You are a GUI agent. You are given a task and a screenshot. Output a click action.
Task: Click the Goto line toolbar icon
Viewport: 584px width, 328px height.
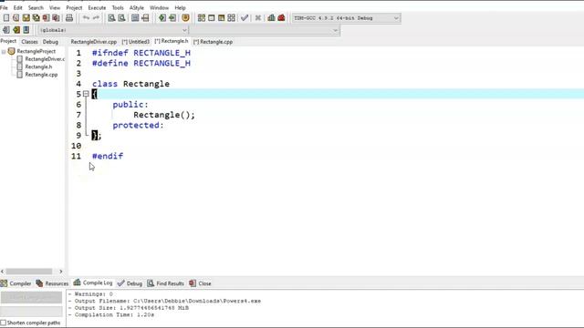coord(145,18)
